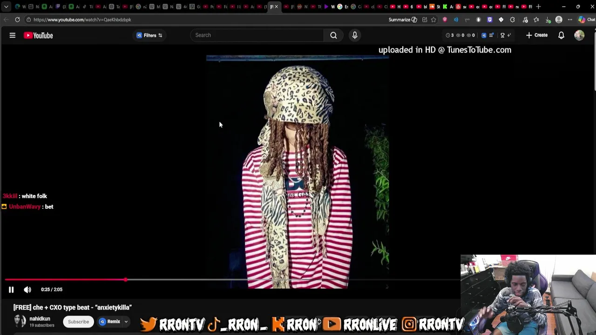Open the white diamond tag extension
This screenshot has height=335, width=596.
[x=501, y=20]
